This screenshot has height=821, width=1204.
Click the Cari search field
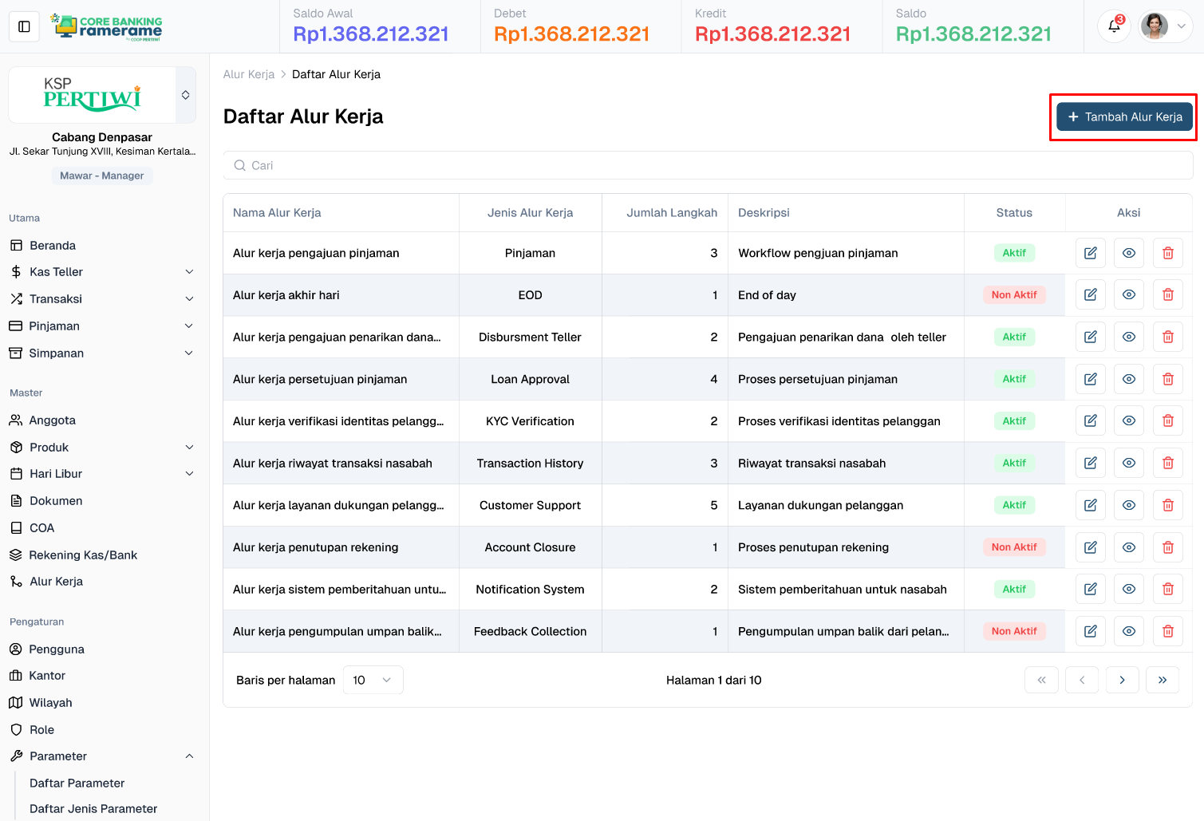[707, 165]
